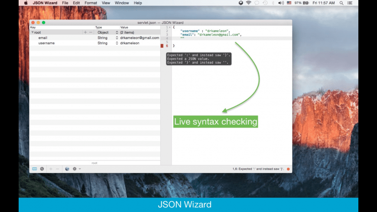Open the File menu
The width and height of the screenshot is (377, 212).
point(65,3)
